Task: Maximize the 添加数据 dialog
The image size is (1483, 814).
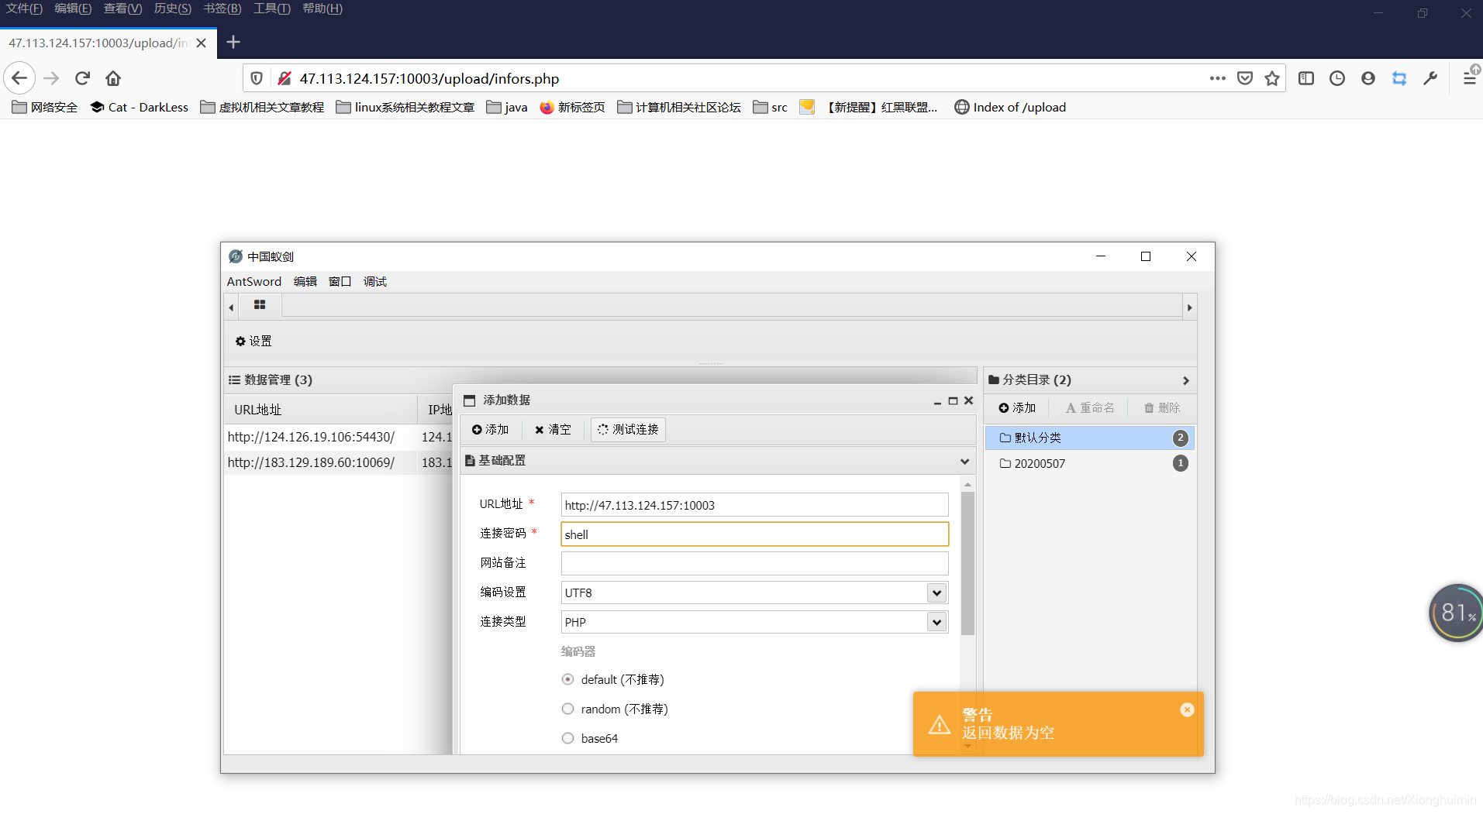Action: [953, 400]
